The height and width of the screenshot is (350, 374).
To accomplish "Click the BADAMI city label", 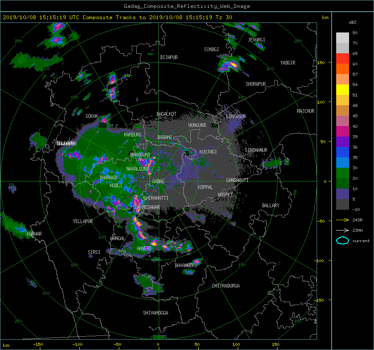I will pyautogui.click(x=165, y=137).
